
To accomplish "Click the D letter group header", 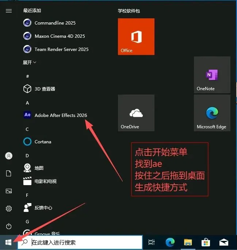I will [27, 155].
